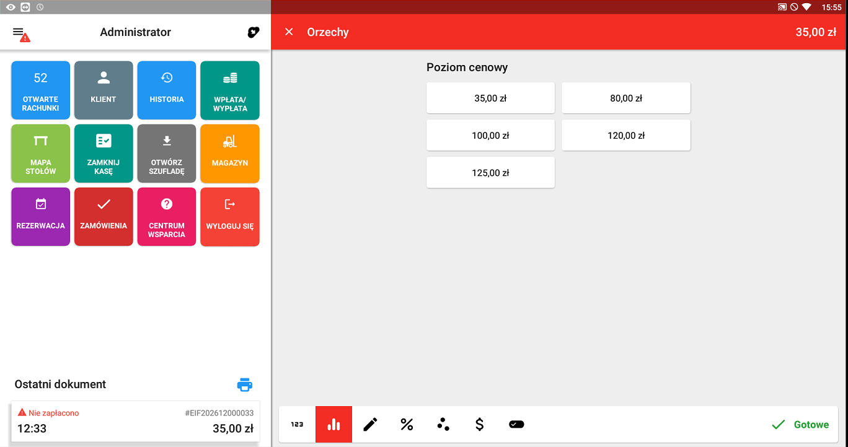Open the checkmark tag tab in bottom toolbar
Viewport: 848px width, 447px height.
[x=516, y=424]
